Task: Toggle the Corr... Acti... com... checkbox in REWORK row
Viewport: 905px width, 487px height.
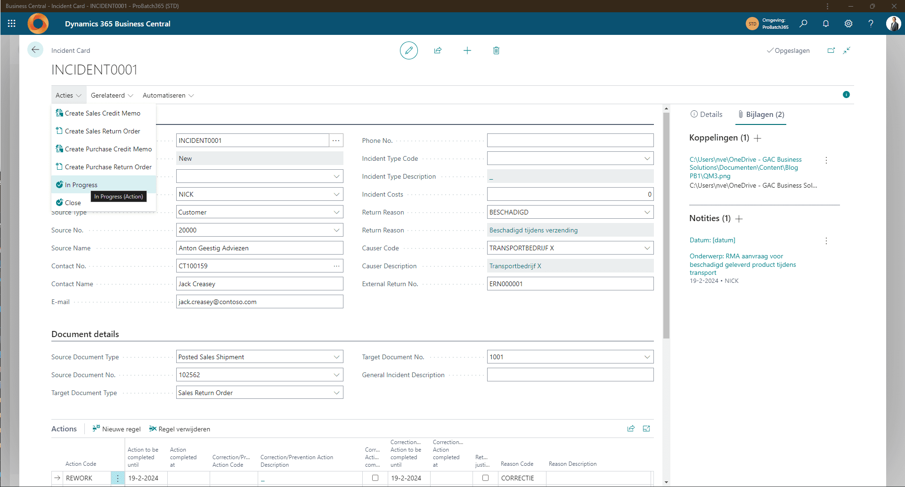Action: 375,478
